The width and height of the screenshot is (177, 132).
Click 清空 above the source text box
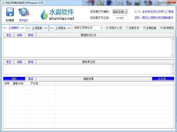8,35
